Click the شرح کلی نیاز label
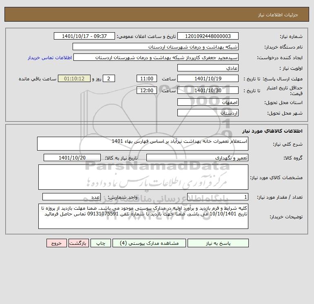Image resolution: width=314 pixels, height=304 pixels. tap(288, 144)
